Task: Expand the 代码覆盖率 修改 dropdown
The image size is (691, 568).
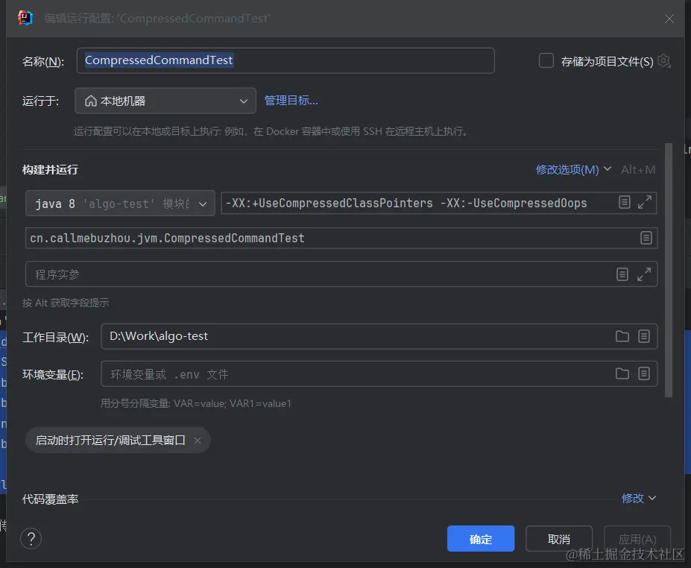Action: click(x=639, y=499)
